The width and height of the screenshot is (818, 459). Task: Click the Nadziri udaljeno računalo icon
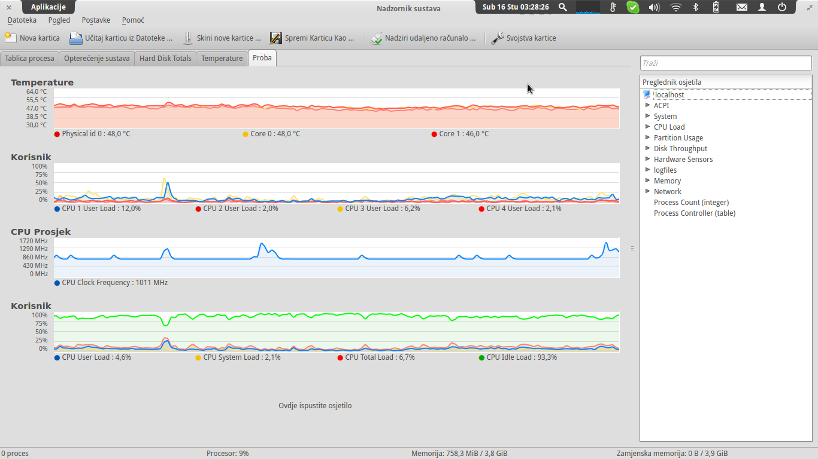pyautogui.click(x=376, y=38)
